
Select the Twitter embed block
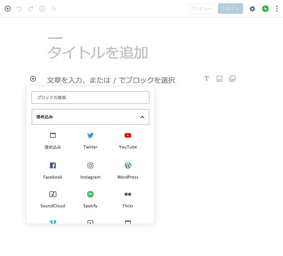[x=90, y=141]
